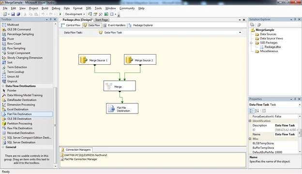The height and width of the screenshot is (174, 302).
Task: Collapse the Data Flow Destinations group
Action: tap(3, 86)
